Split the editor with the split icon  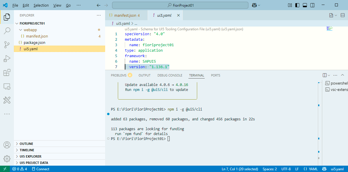tap(343, 15)
